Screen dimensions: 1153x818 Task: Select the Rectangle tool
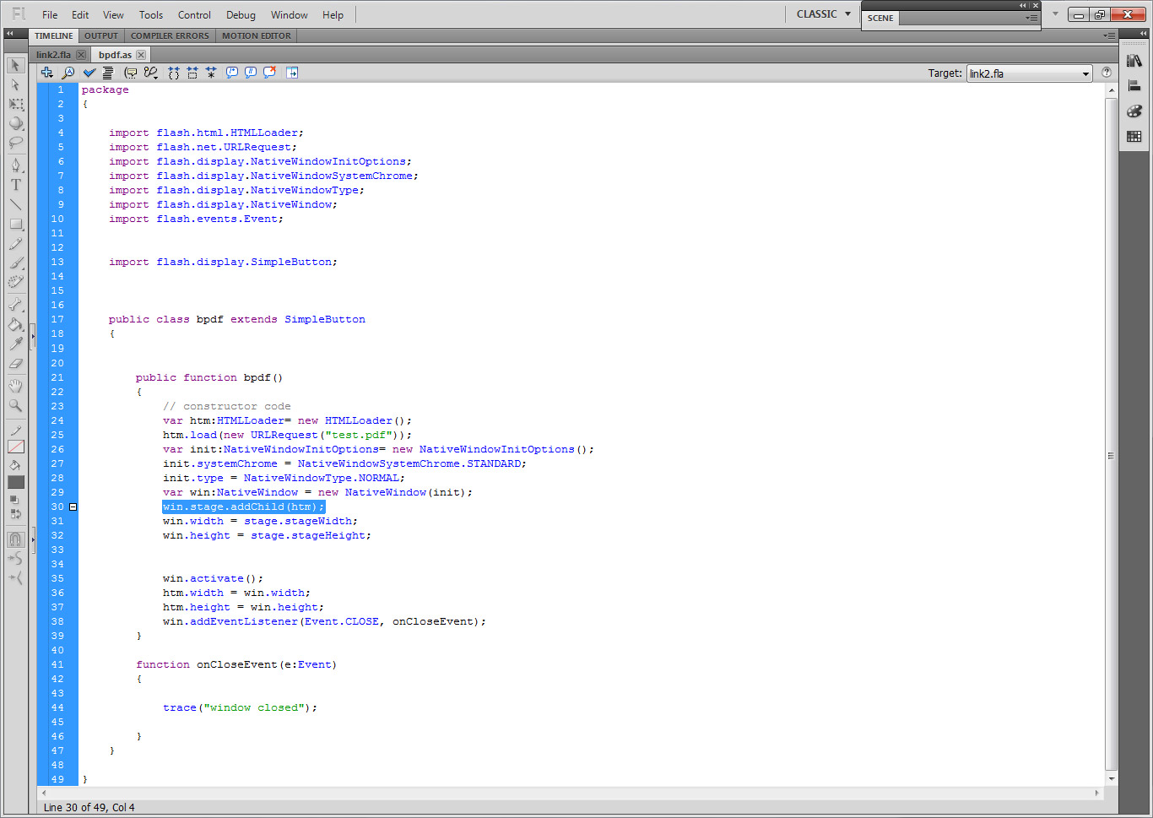pyautogui.click(x=15, y=224)
